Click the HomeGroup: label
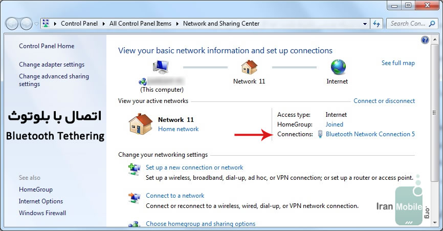Screen dimensions: 443x231 [x=295, y=124]
